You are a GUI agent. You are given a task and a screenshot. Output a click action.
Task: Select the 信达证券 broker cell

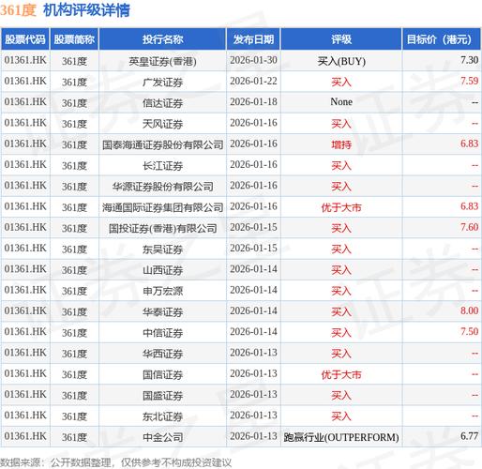tap(162, 103)
